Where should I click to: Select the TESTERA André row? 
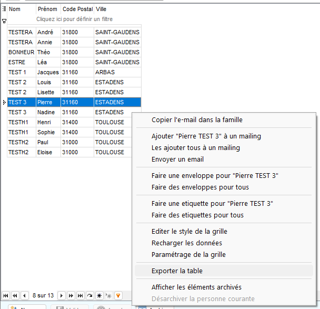(x=74, y=32)
